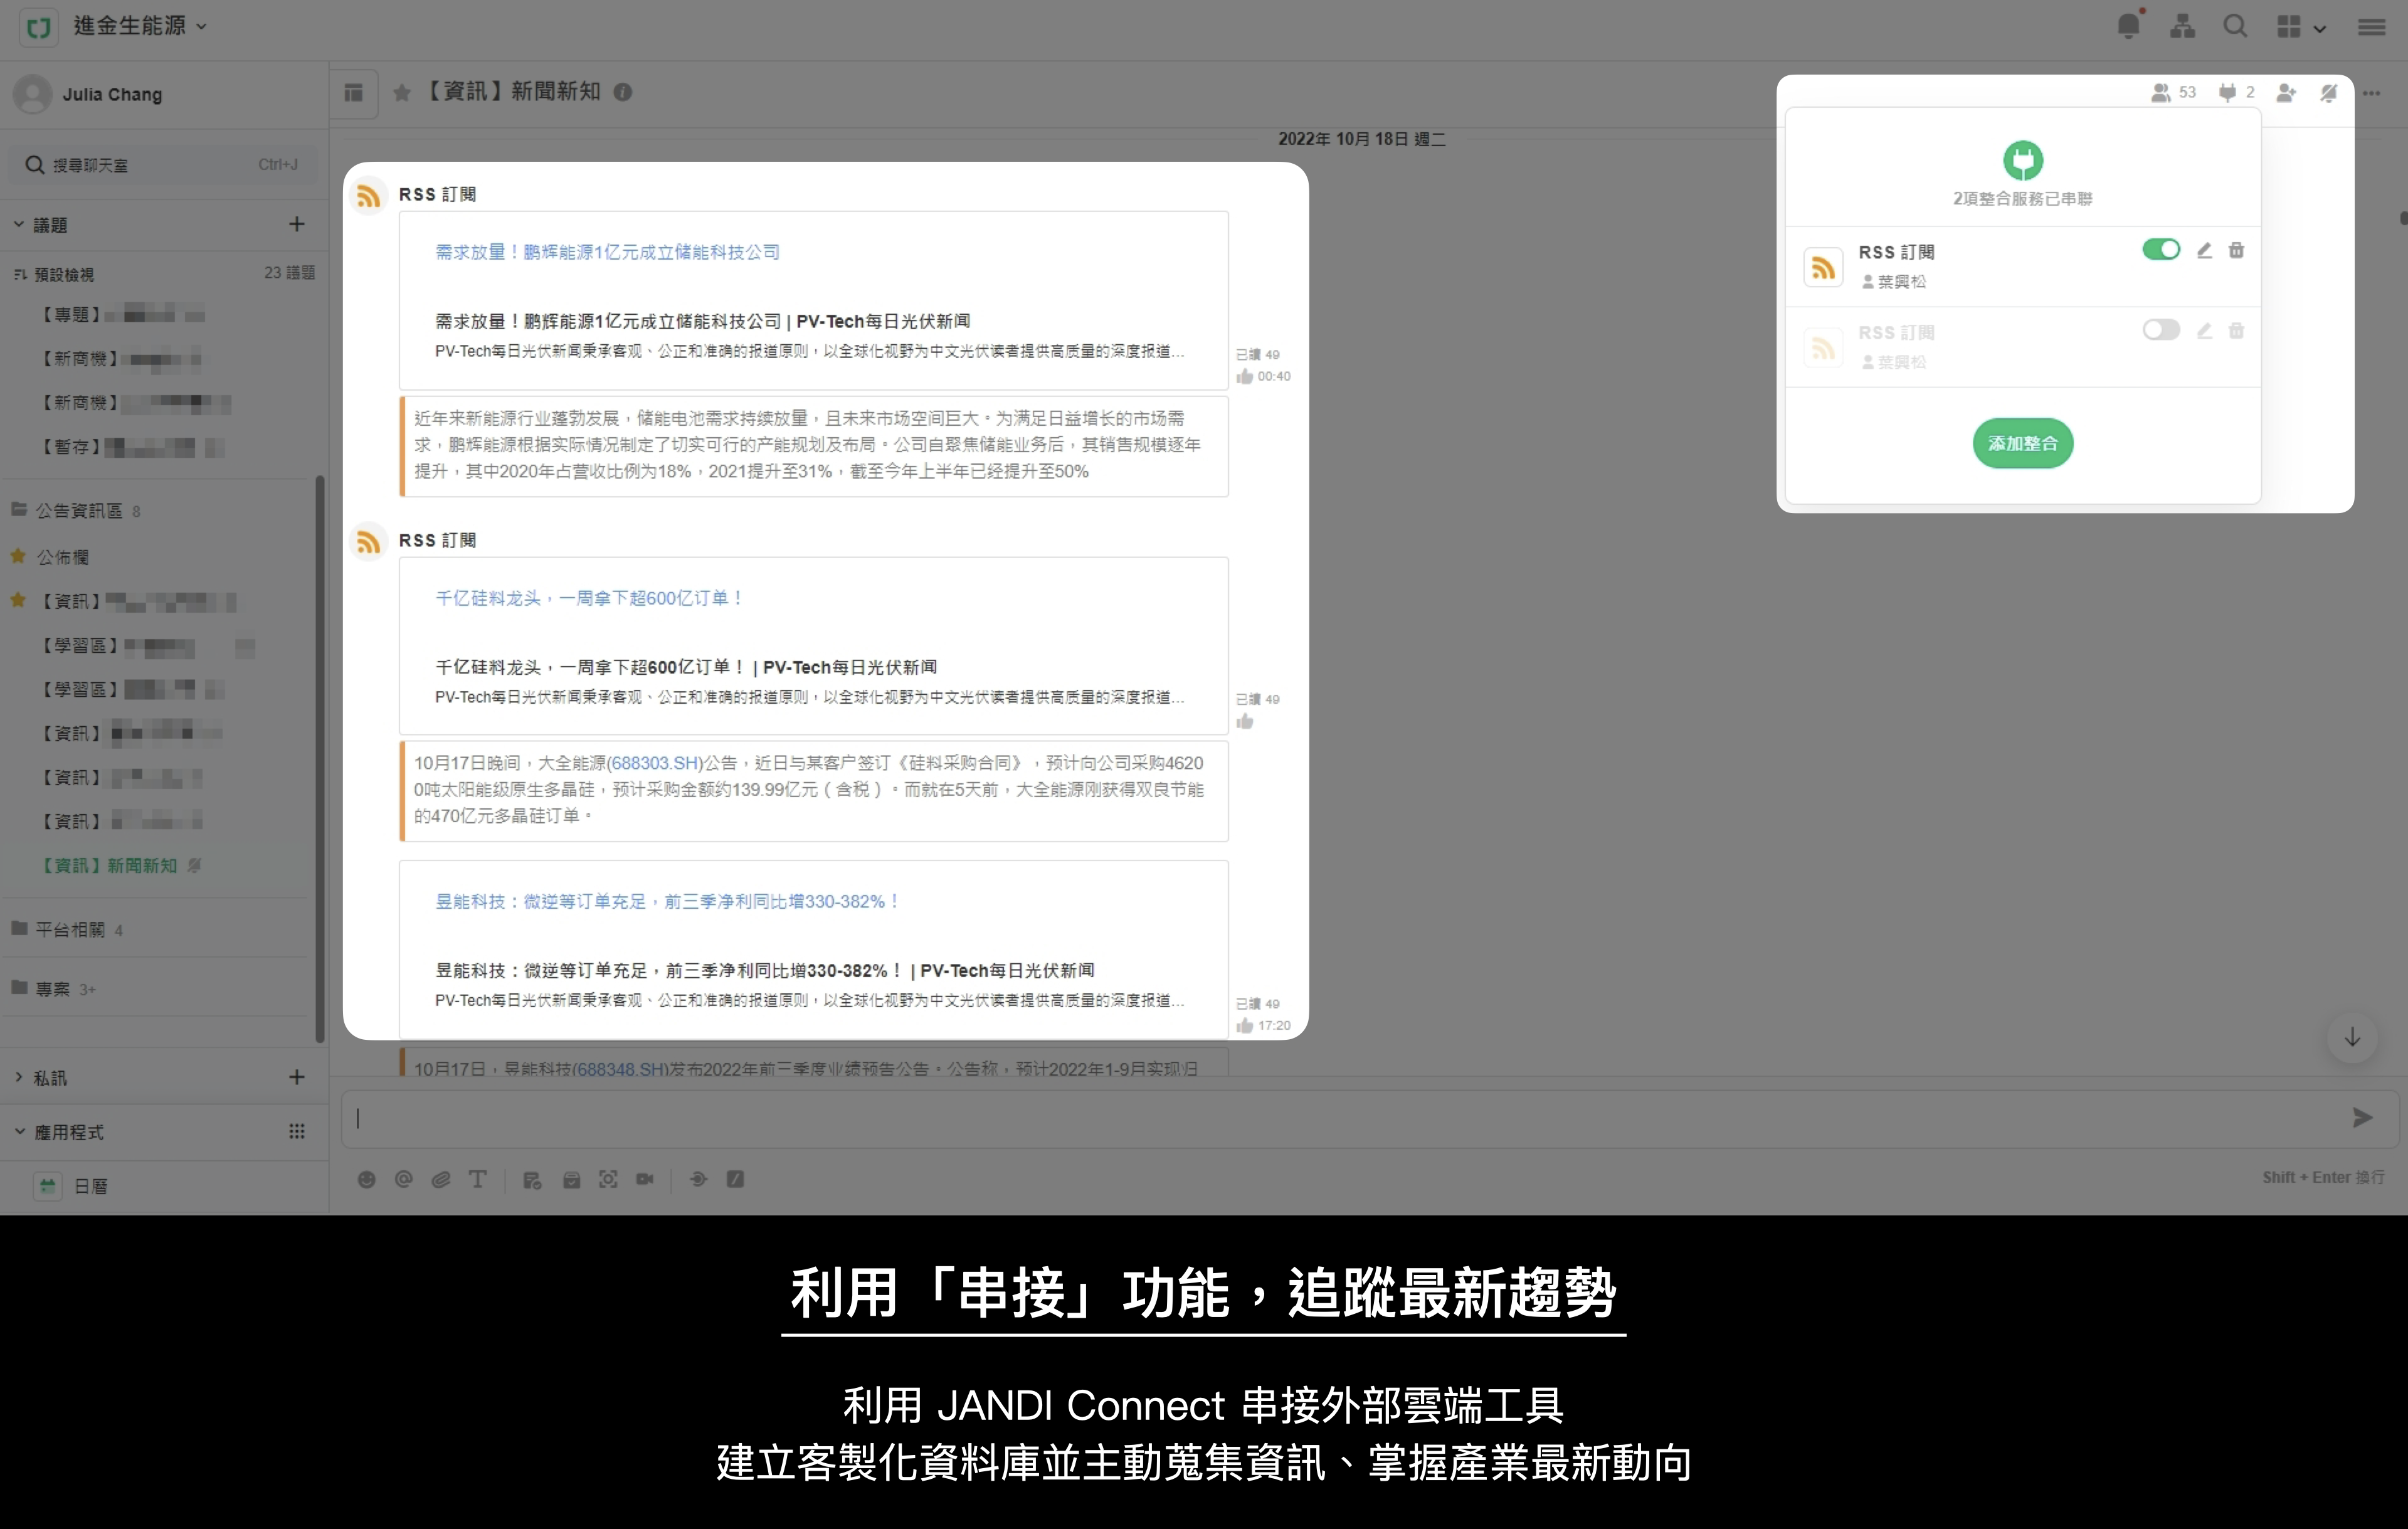
Task: Expand the 私訊 section
Action: coord(19,1077)
